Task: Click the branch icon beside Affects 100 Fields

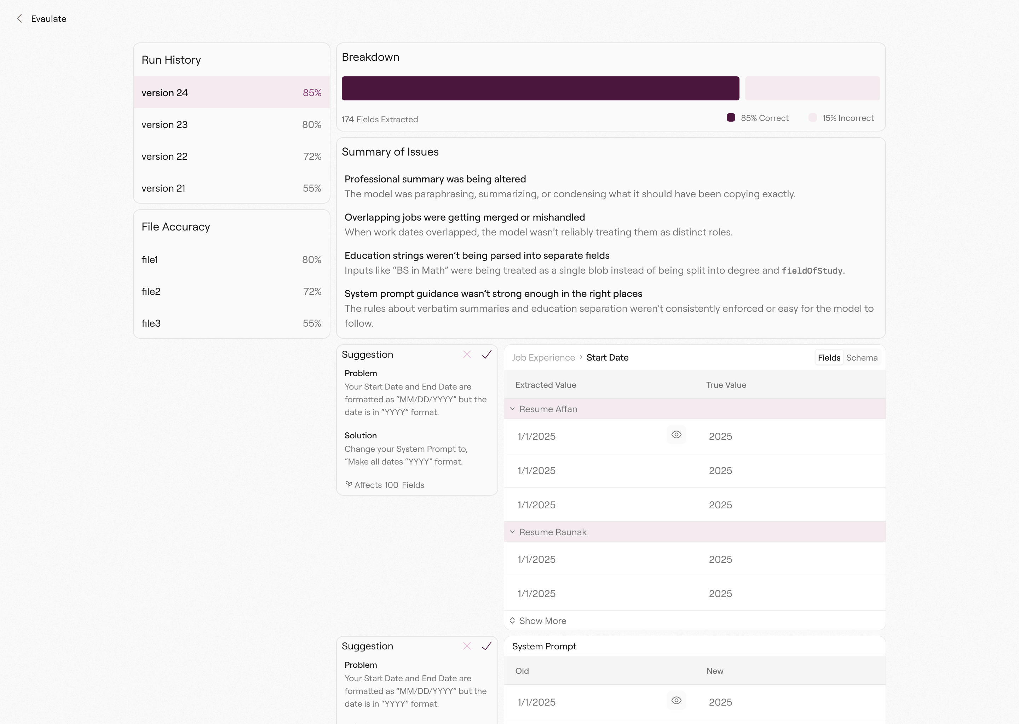Action: pos(349,485)
